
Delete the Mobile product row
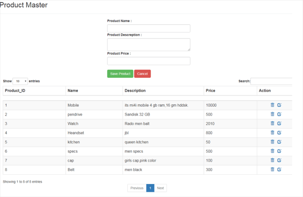pyautogui.click(x=272, y=105)
